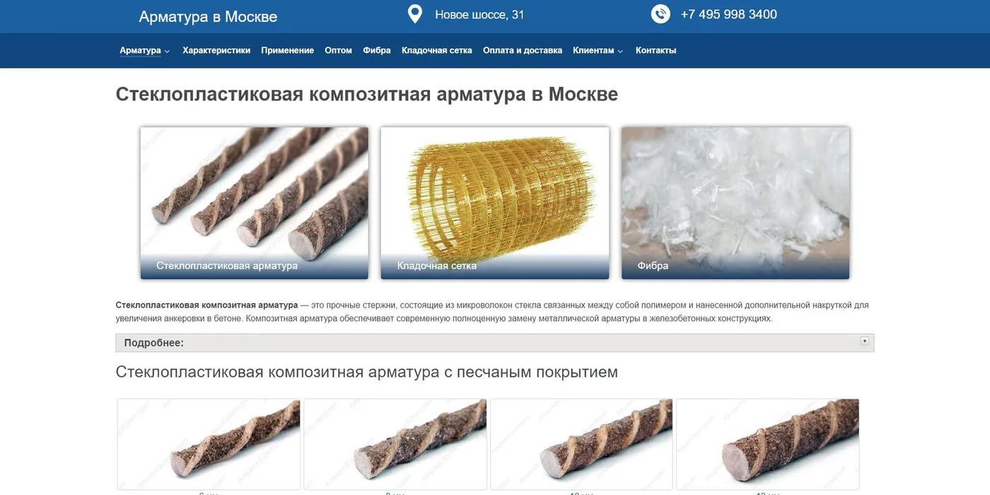Viewport: 990px width, 495px height.
Task: Click the Арматура в Москве site title
Action: point(208,17)
